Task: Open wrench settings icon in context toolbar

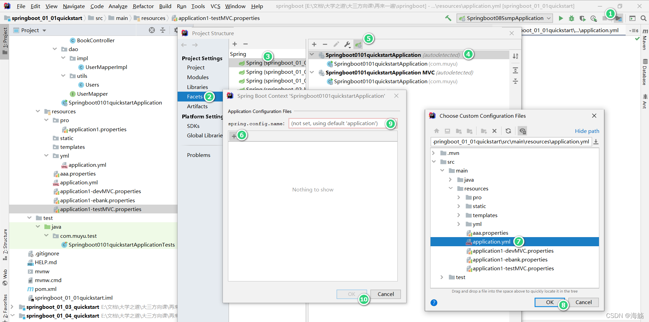Action: click(347, 44)
